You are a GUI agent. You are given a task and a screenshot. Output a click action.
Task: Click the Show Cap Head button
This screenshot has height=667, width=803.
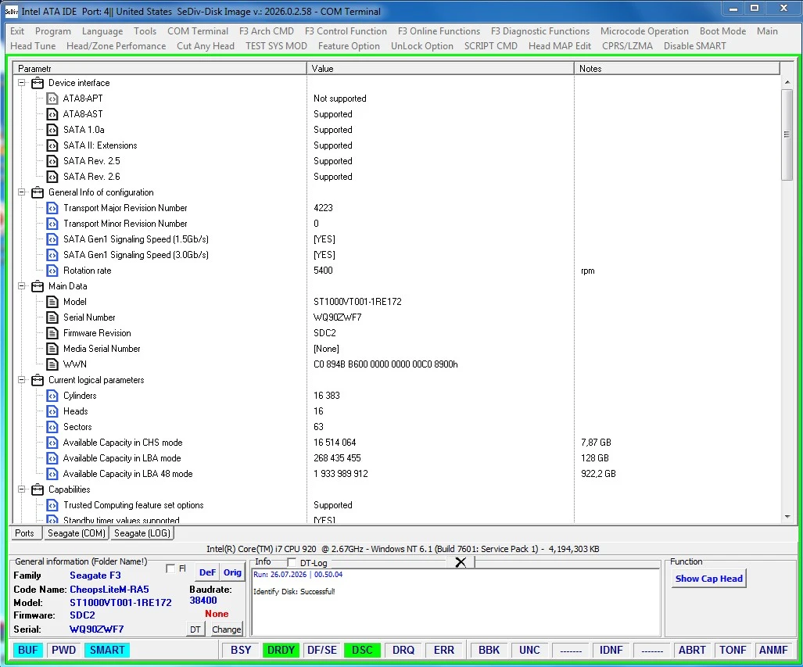(x=708, y=579)
